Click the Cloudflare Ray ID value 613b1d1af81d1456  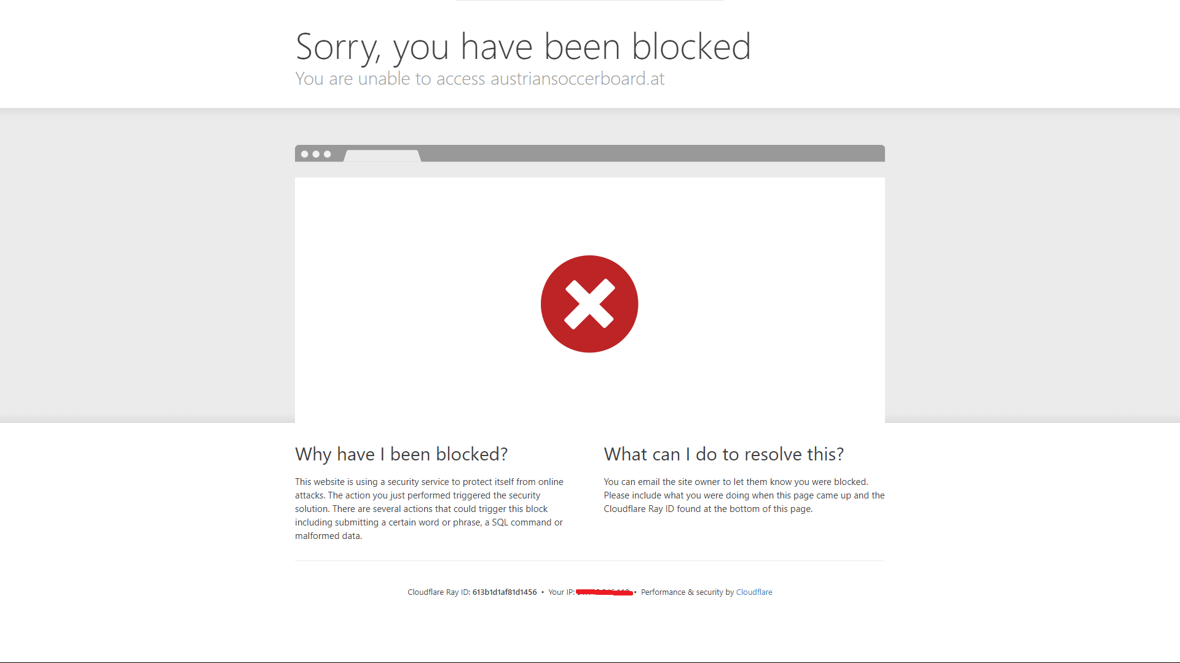click(505, 592)
